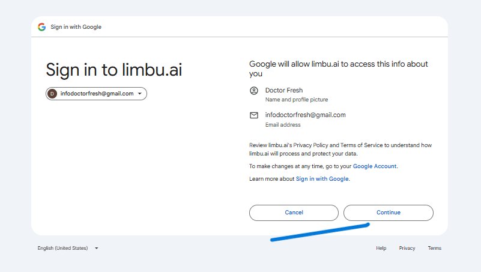Click the profile avatar letter D
This screenshot has width=481, height=272.
pos(52,94)
